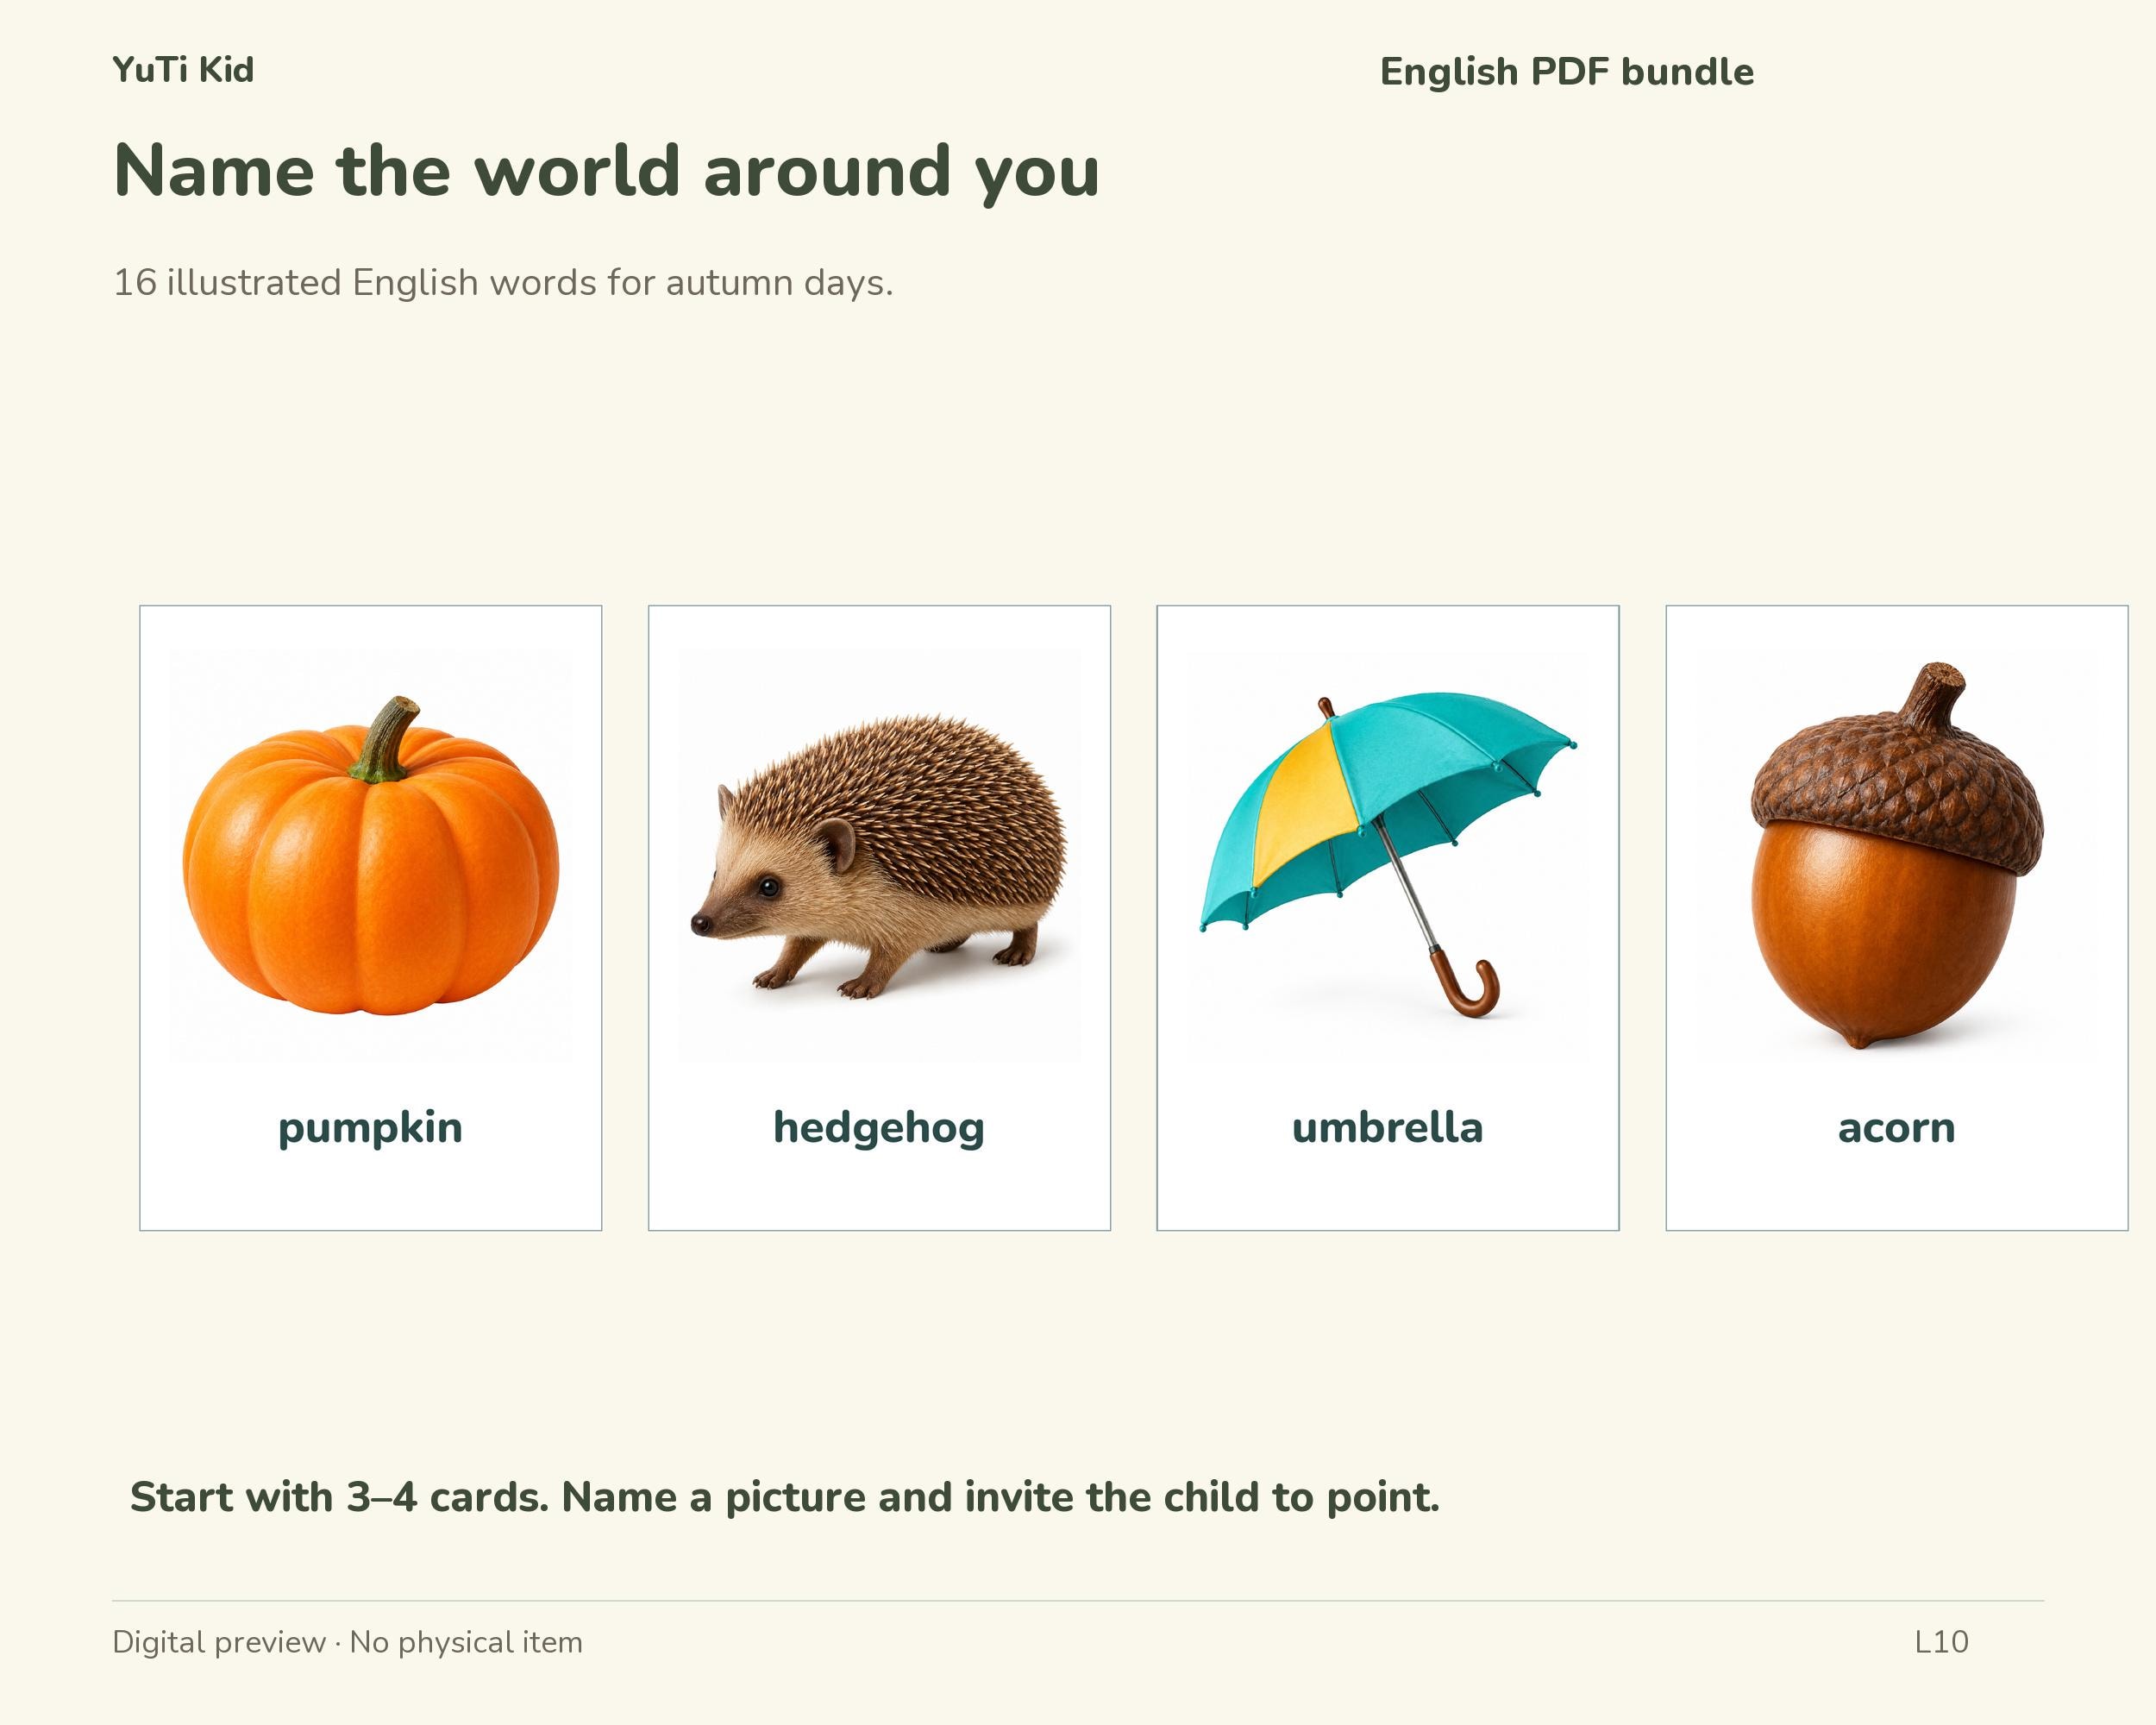Click the acorn picture
Viewport: 2156px width, 1725px height.
click(1897, 855)
